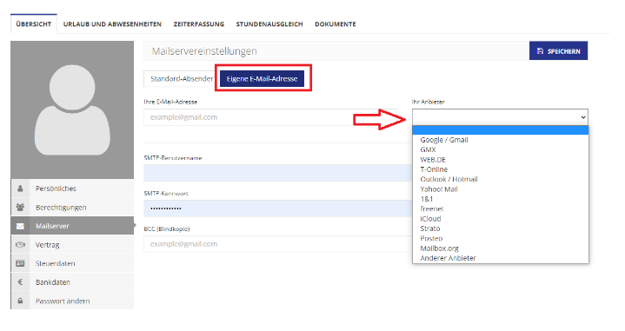Screen dimensions: 625x331
Task: Open the Dokumente tab
Action: point(336,24)
